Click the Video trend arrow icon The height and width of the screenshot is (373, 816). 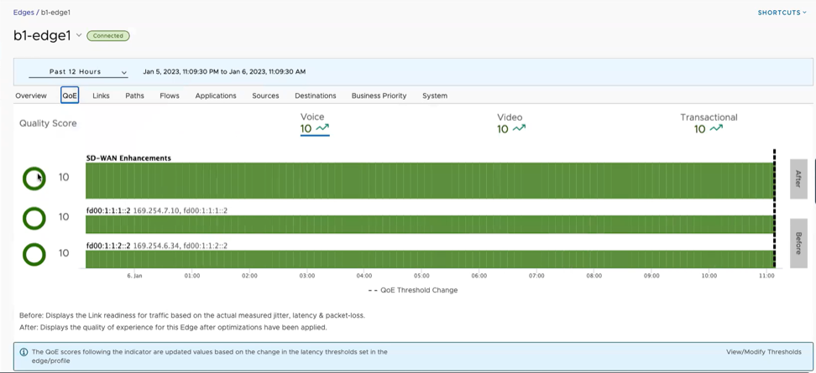click(519, 128)
